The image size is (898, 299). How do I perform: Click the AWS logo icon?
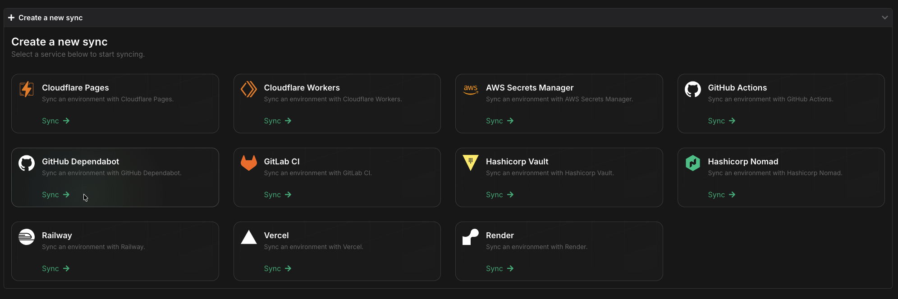click(x=471, y=89)
